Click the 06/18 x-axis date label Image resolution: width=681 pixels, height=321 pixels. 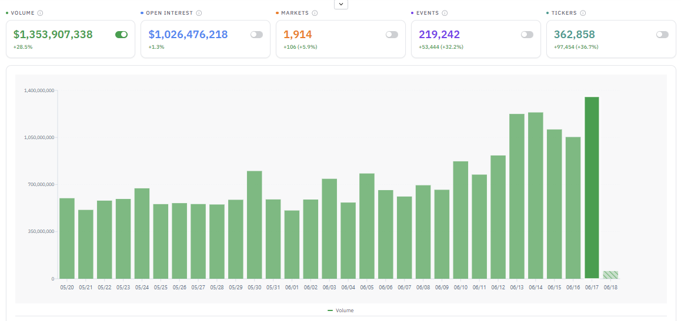[x=610, y=287]
